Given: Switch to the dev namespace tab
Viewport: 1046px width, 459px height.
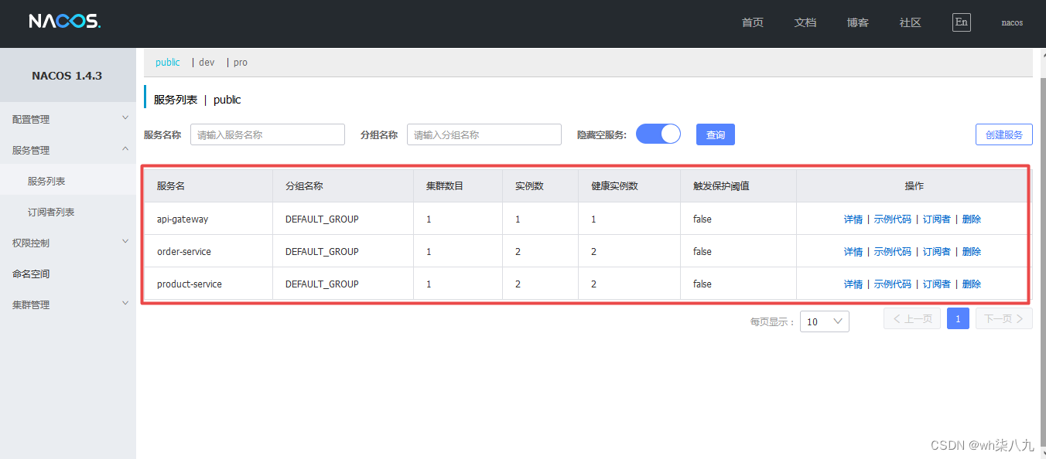Looking at the screenshot, I should [x=207, y=63].
